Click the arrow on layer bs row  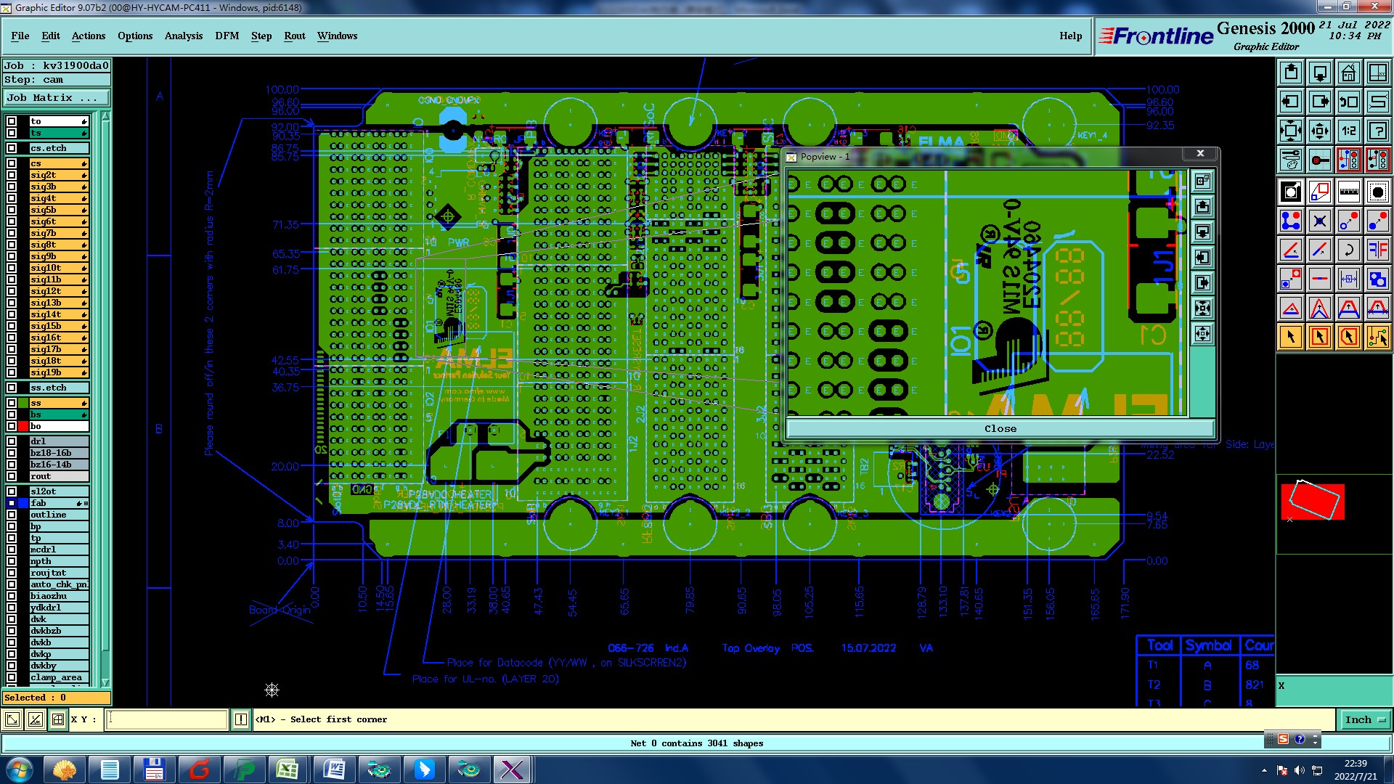click(84, 415)
